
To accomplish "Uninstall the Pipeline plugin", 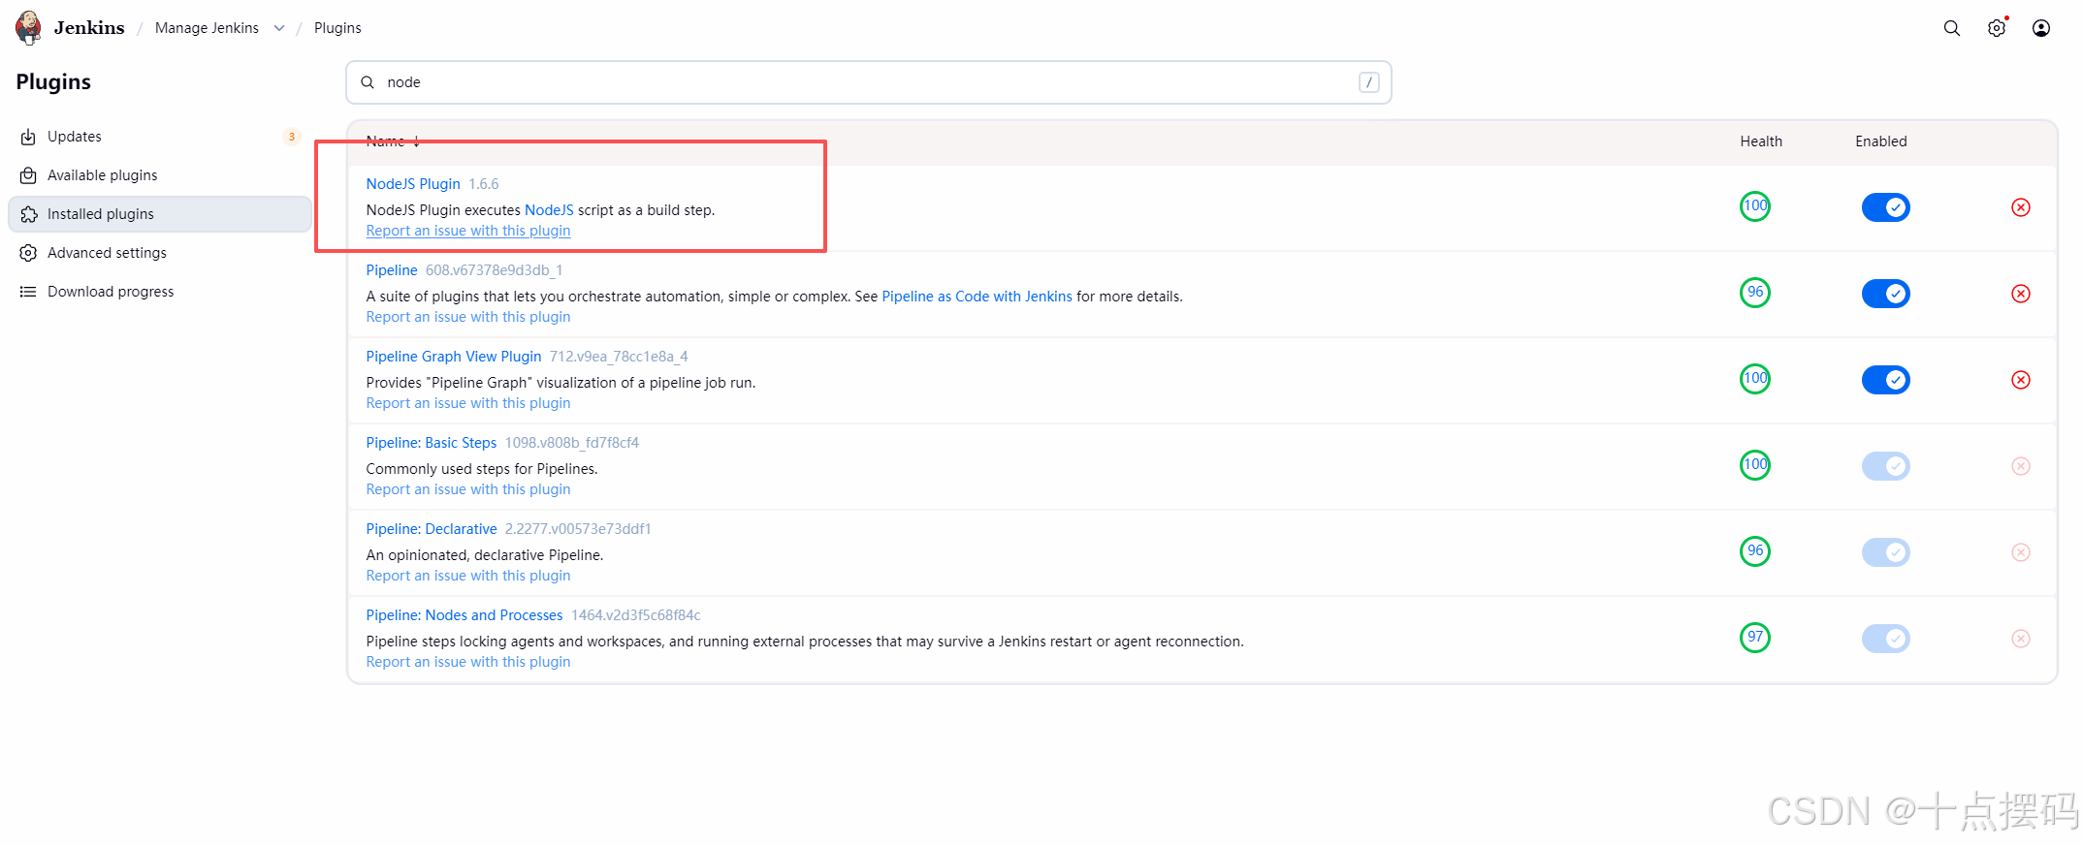I will (x=2021, y=294).
